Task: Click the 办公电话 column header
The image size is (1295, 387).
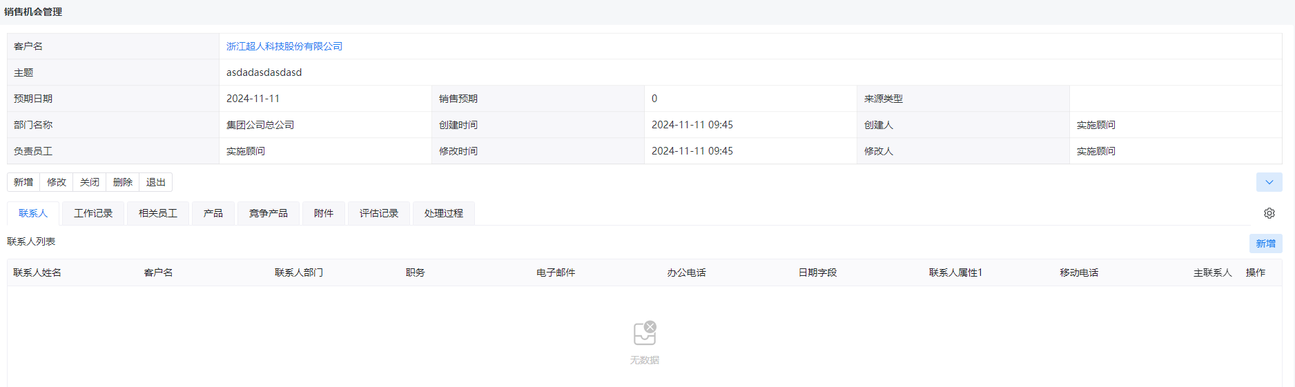Action: tap(686, 272)
